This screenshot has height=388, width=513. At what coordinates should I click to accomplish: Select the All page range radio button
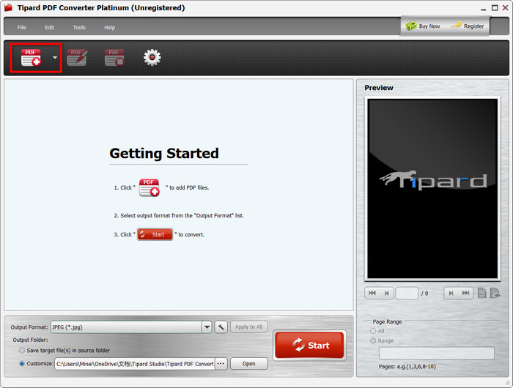[x=373, y=331]
